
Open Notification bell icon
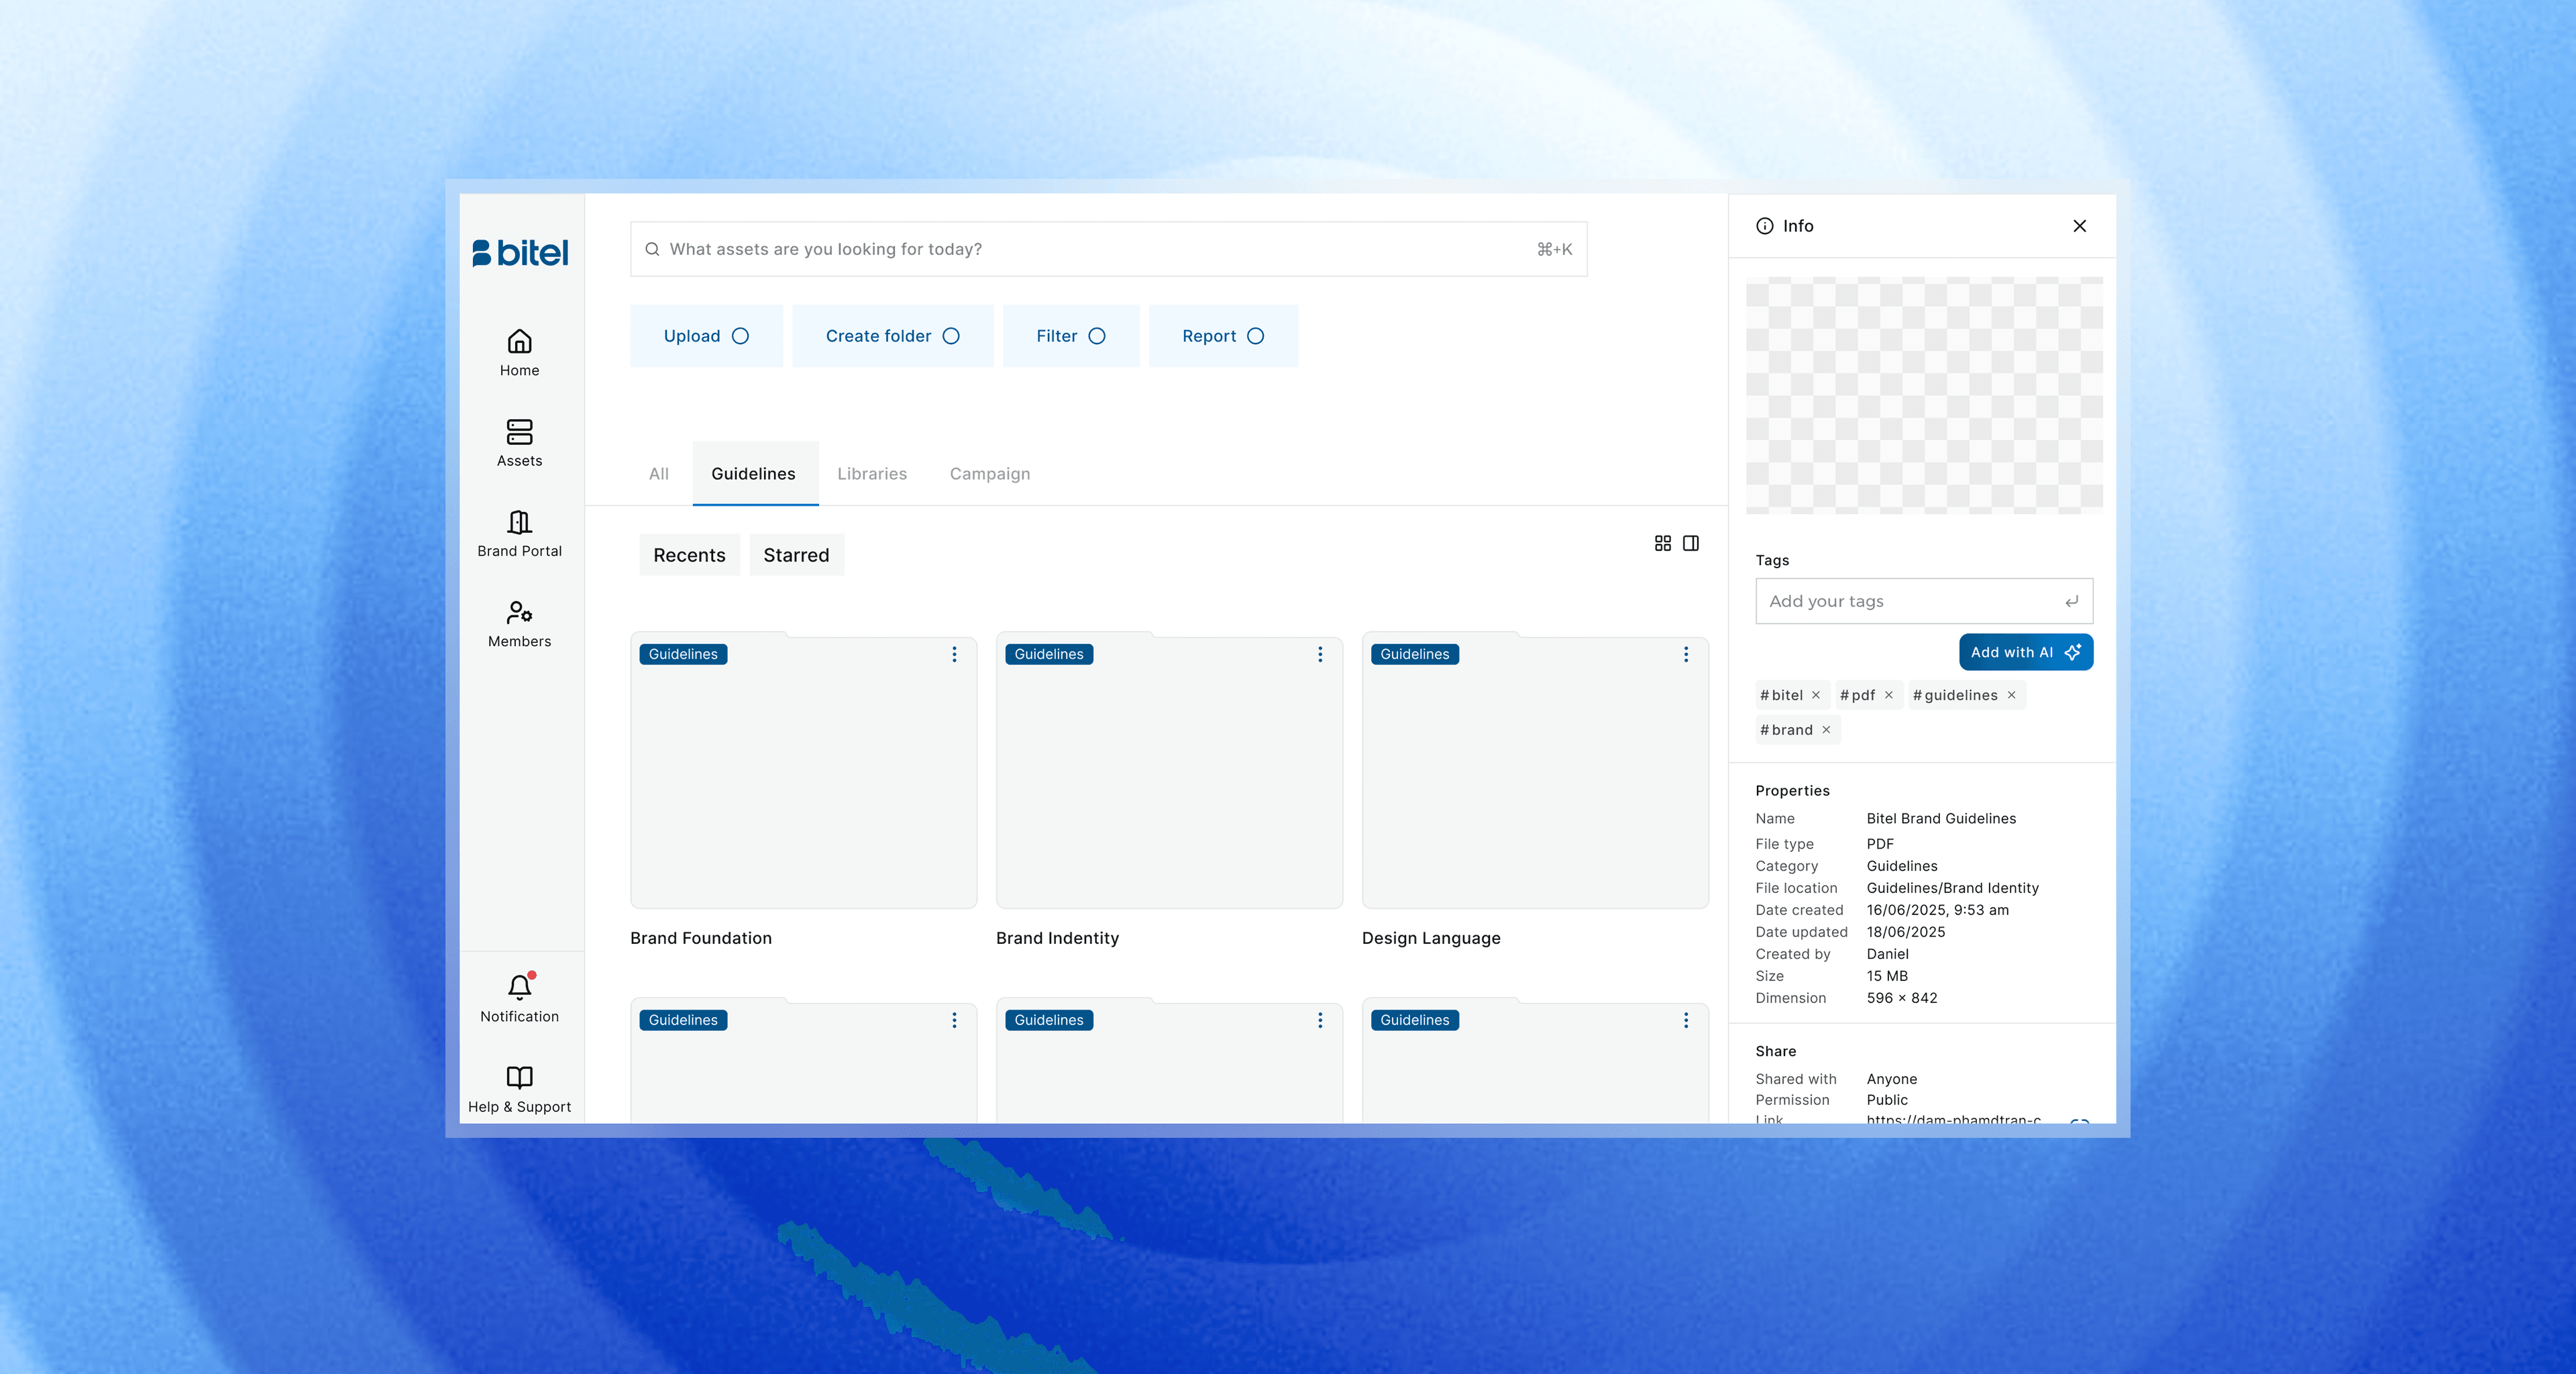(x=519, y=987)
